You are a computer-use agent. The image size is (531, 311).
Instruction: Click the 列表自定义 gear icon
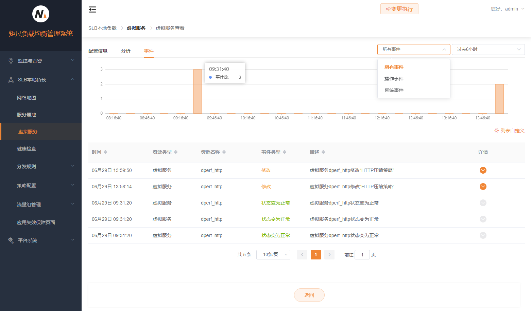click(x=496, y=131)
